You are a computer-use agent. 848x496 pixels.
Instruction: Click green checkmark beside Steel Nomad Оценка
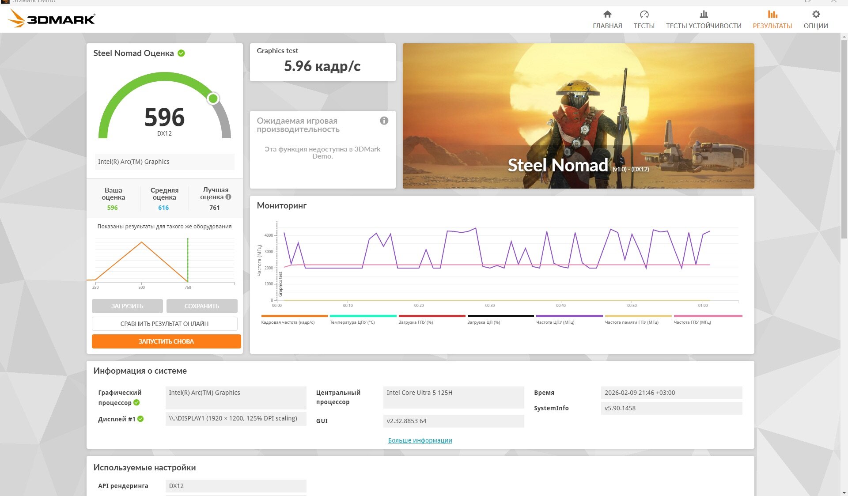[x=181, y=53]
